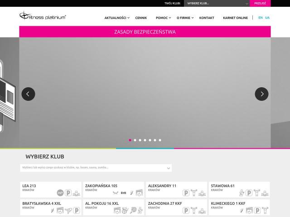Open the Wybierz klub dropdown in top bar
This screenshot has width=290, height=217.
pos(217,3)
